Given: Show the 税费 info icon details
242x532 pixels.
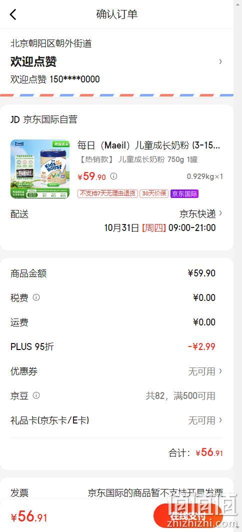Looking at the screenshot, I should tap(36, 297).
